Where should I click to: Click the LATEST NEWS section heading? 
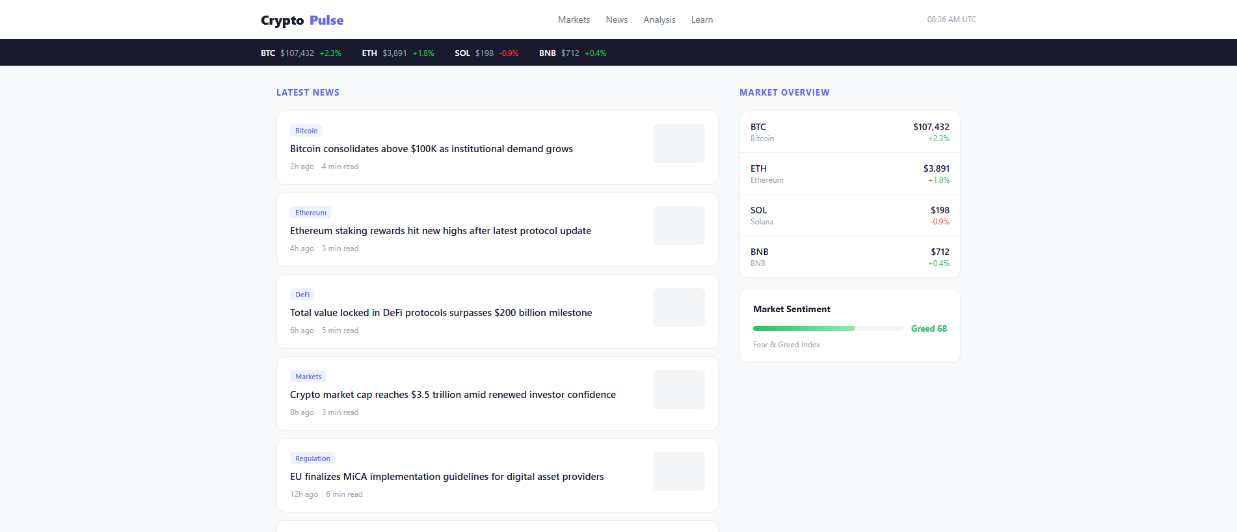[308, 92]
